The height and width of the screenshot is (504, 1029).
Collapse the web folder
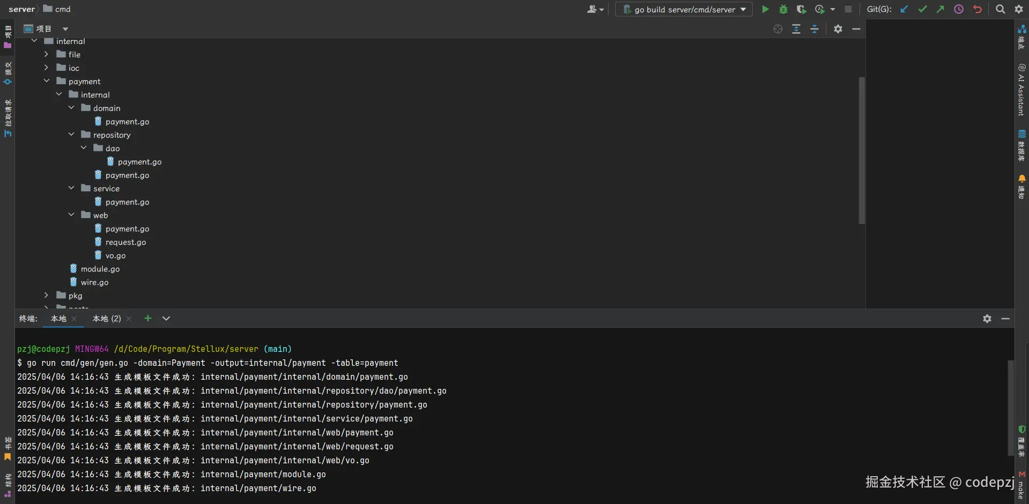click(71, 215)
